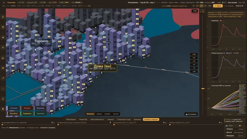Click the Озеленить портфель button
The height and width of the screenshot is (139, 247).
pos(48,128)
